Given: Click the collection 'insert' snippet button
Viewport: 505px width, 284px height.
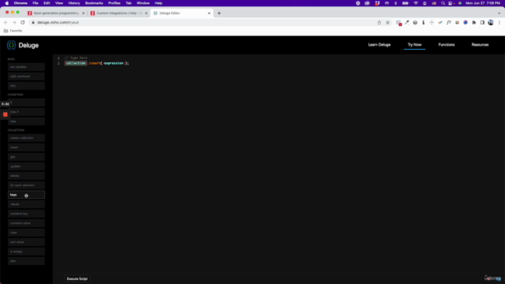Looking at the screenshot, I should coord(26,148).
